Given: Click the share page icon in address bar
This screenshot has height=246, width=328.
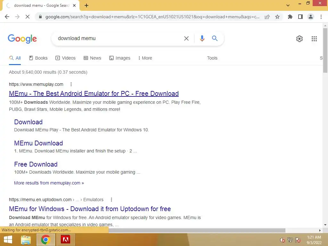Looking at the screenshot, I should pyautogui.click(x=267, y=17).
